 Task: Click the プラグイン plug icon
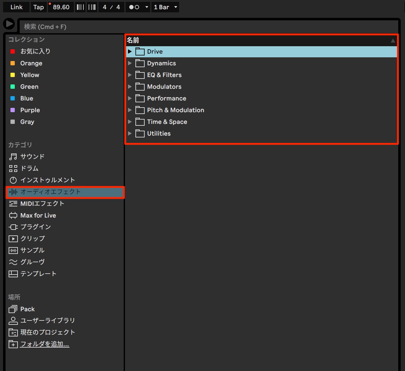13,227
